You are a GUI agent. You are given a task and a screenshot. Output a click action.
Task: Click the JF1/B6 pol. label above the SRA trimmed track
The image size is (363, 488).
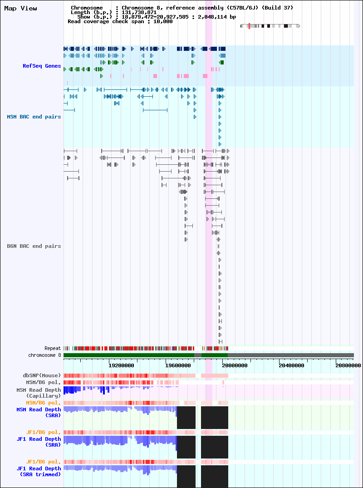pos(44,462)
